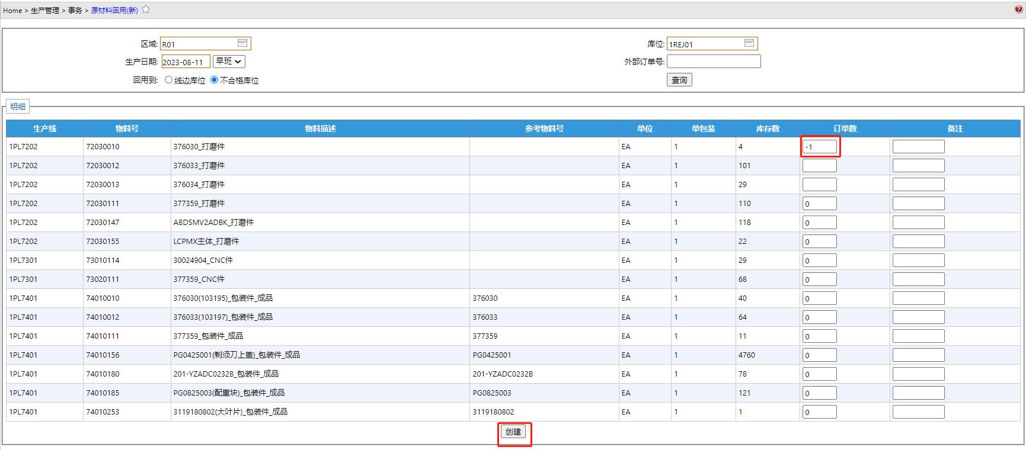Open 事务 in the breadcrumb
Image resolution: width=1026 pixels, height=450 pixels.
click(x=75, y=10)
